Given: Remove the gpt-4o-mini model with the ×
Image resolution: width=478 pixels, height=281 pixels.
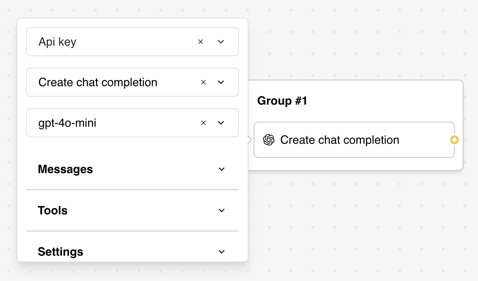Looking at the screenshot, I should [x=204, y=123].
